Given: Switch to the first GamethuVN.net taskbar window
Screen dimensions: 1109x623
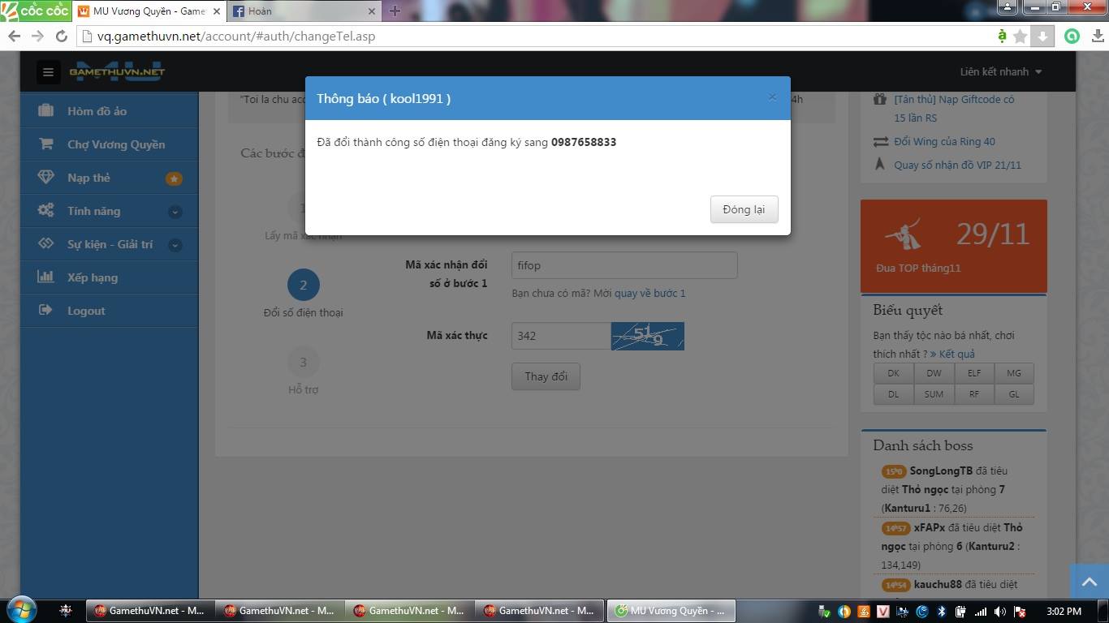Looking at the screenshot, I should click(x=149, y=611).
